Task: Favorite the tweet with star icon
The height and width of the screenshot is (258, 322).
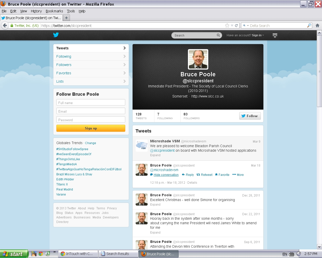Action: click(x=222, y=175)
